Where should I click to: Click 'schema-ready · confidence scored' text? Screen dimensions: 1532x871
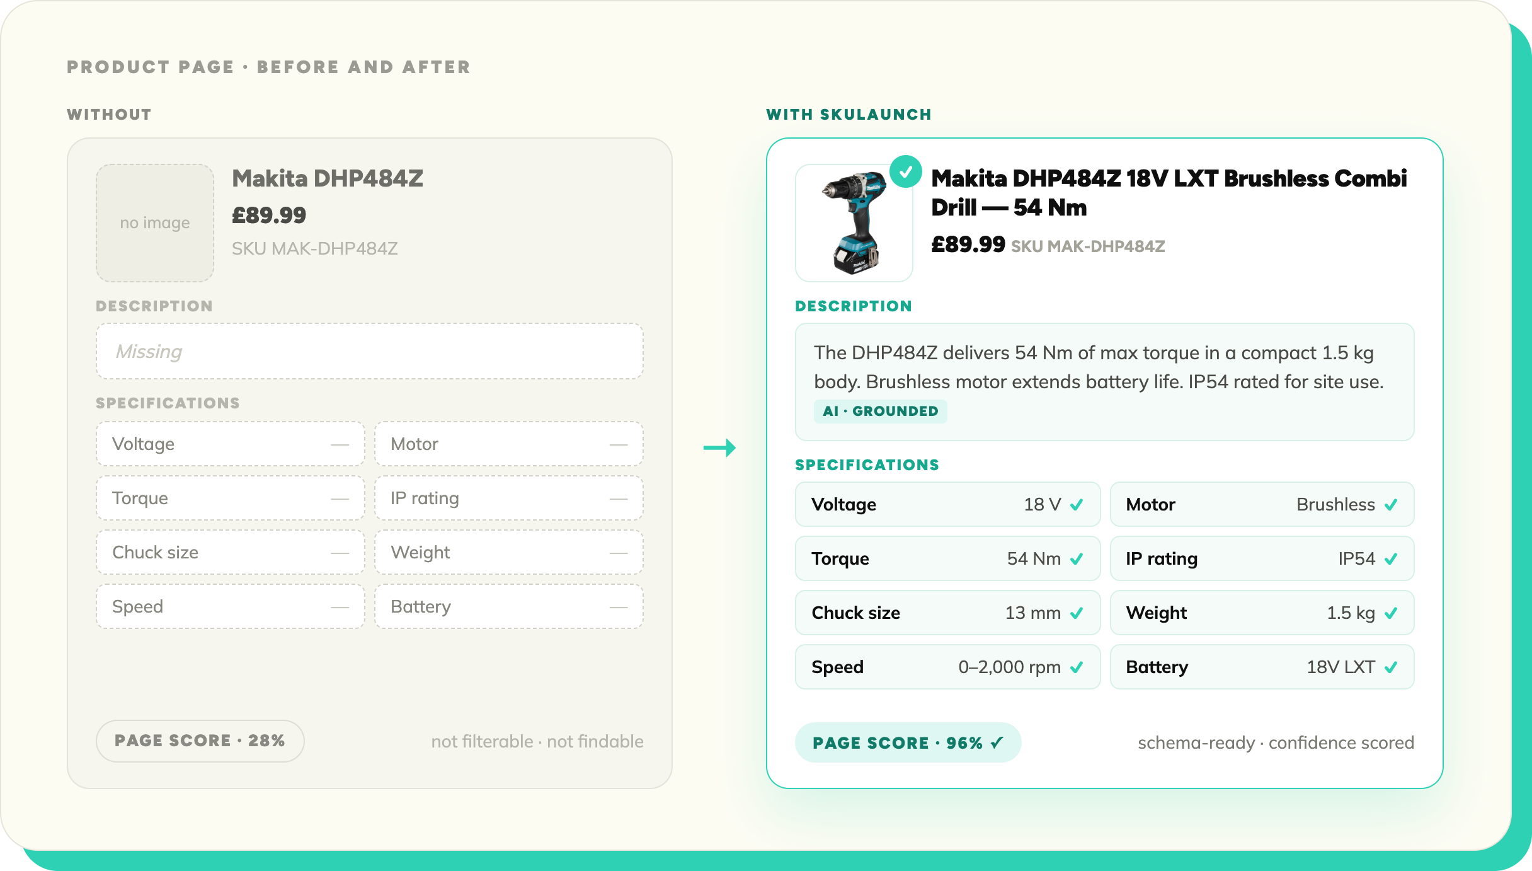click(x=1276, y=742)
